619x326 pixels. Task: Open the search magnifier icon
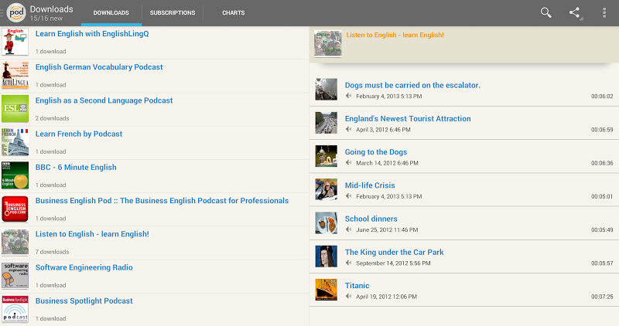click(x=546, y=12)
